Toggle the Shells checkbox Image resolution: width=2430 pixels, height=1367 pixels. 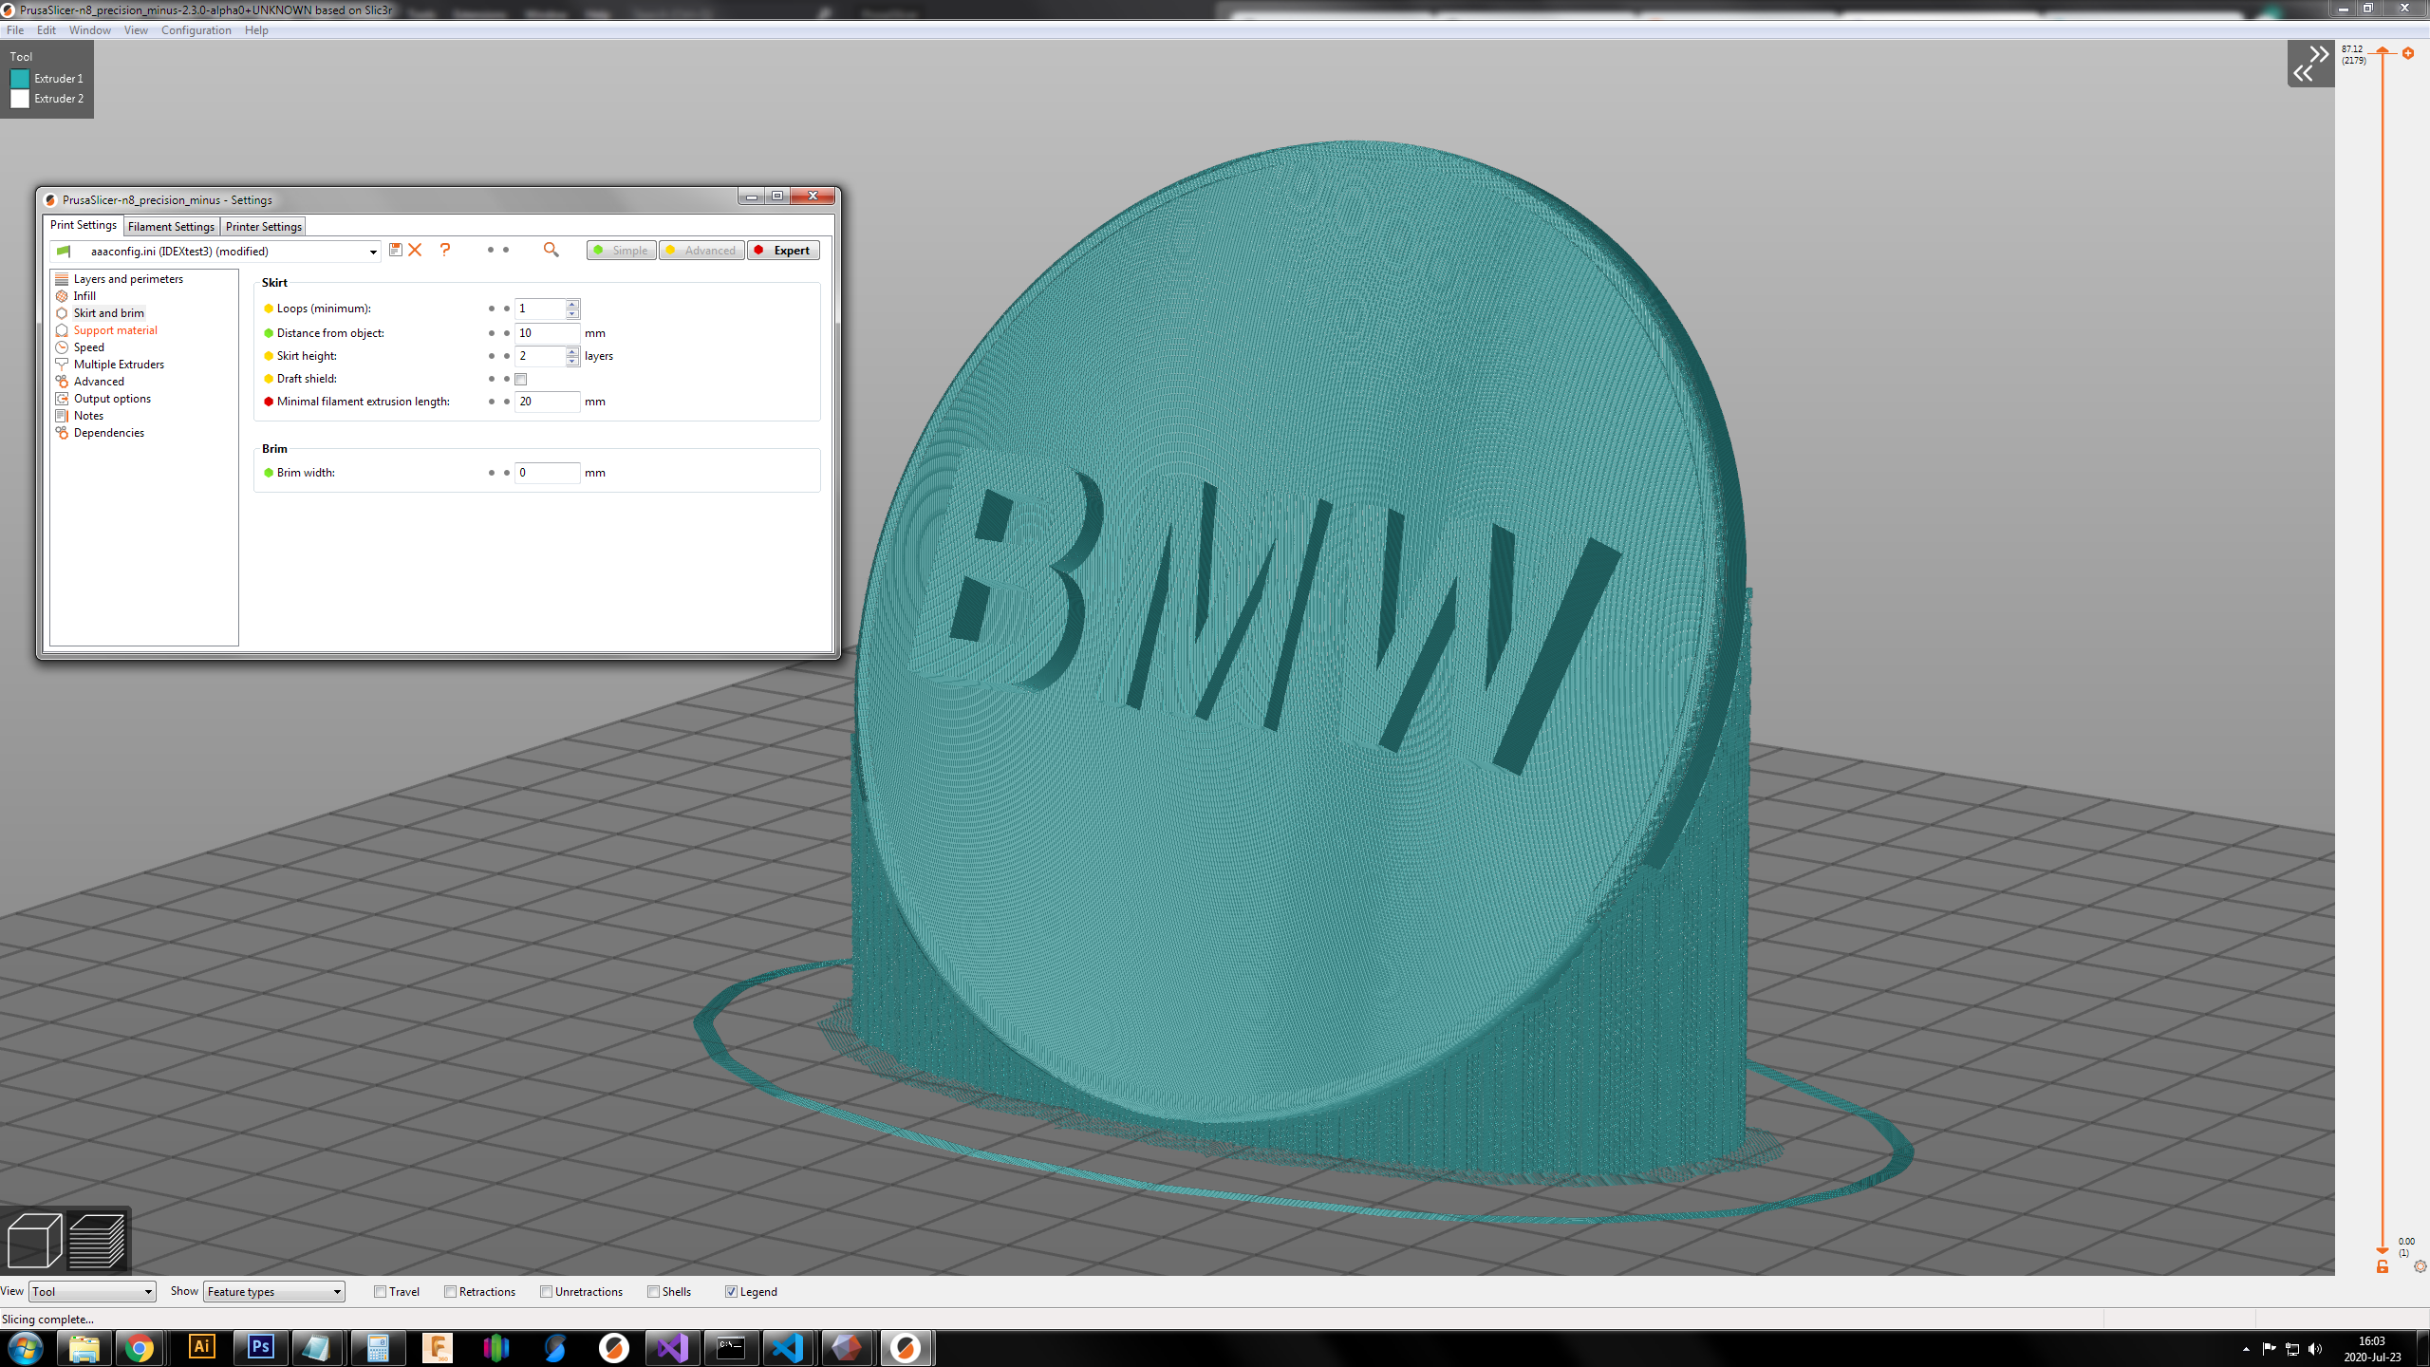[x=654, y=1290]
